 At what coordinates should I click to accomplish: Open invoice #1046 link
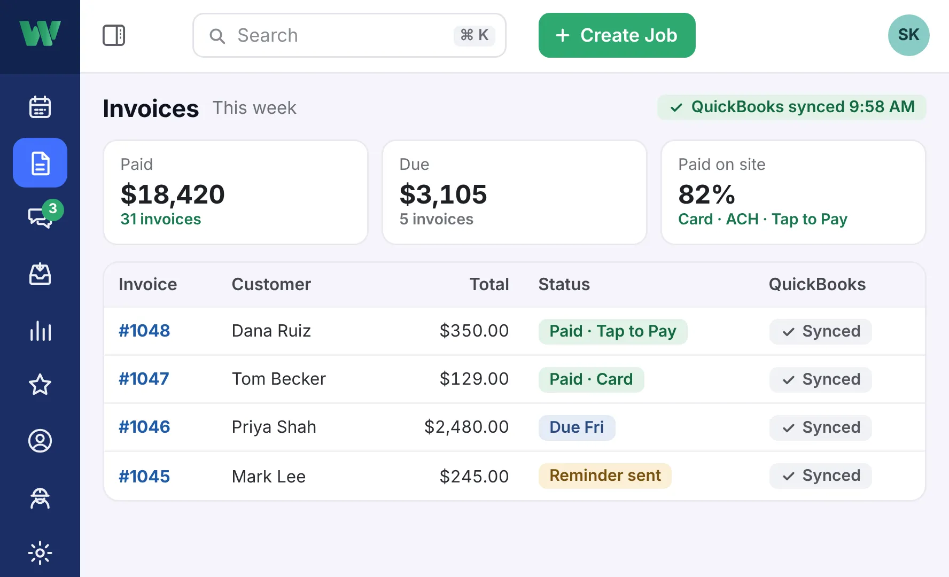click(x=144, y=427)
